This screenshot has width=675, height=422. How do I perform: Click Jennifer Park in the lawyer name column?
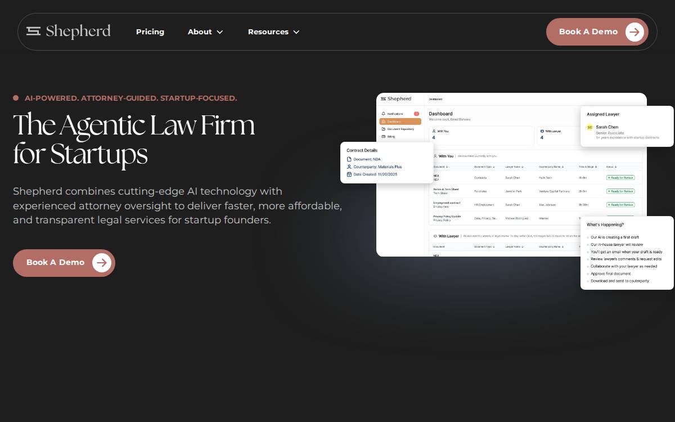point(515,191)
